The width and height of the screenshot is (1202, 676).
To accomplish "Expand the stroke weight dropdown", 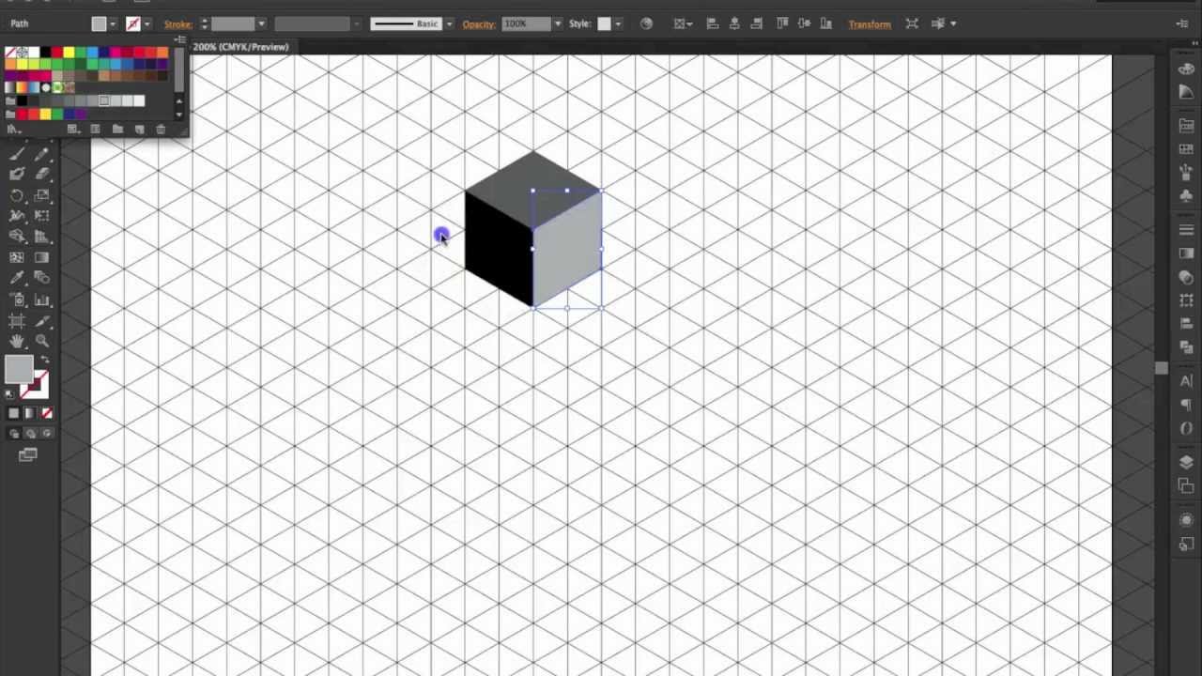I will pyautogui.click(x=261, y=23).
